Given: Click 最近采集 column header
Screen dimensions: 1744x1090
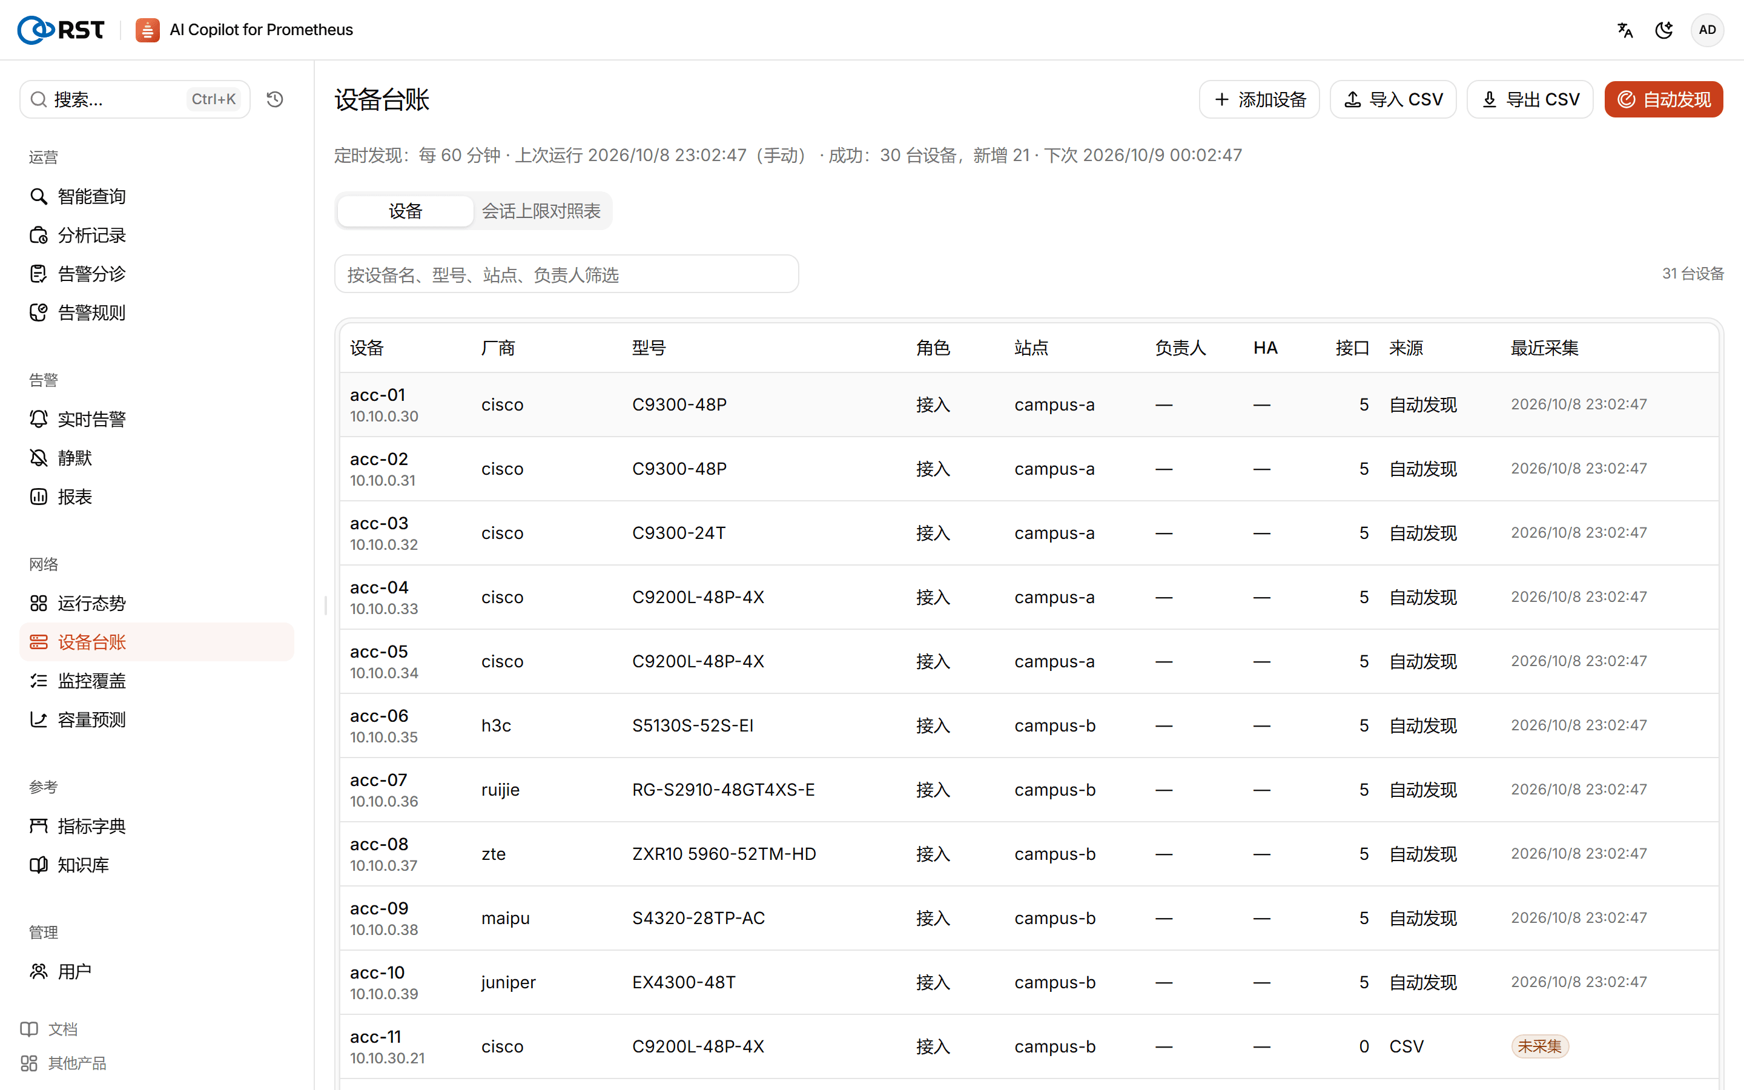Looking at the screenshot, I should click(x=1544, y=348).
